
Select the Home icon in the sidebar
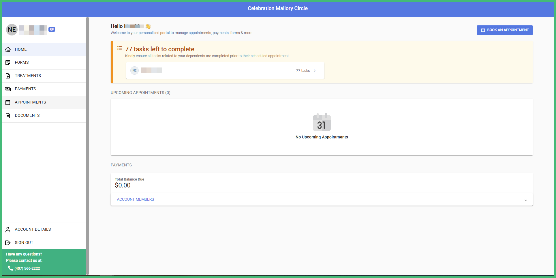pos(8,49)
